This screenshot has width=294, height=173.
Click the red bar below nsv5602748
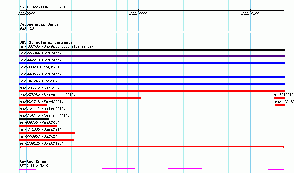click(33, 105)
